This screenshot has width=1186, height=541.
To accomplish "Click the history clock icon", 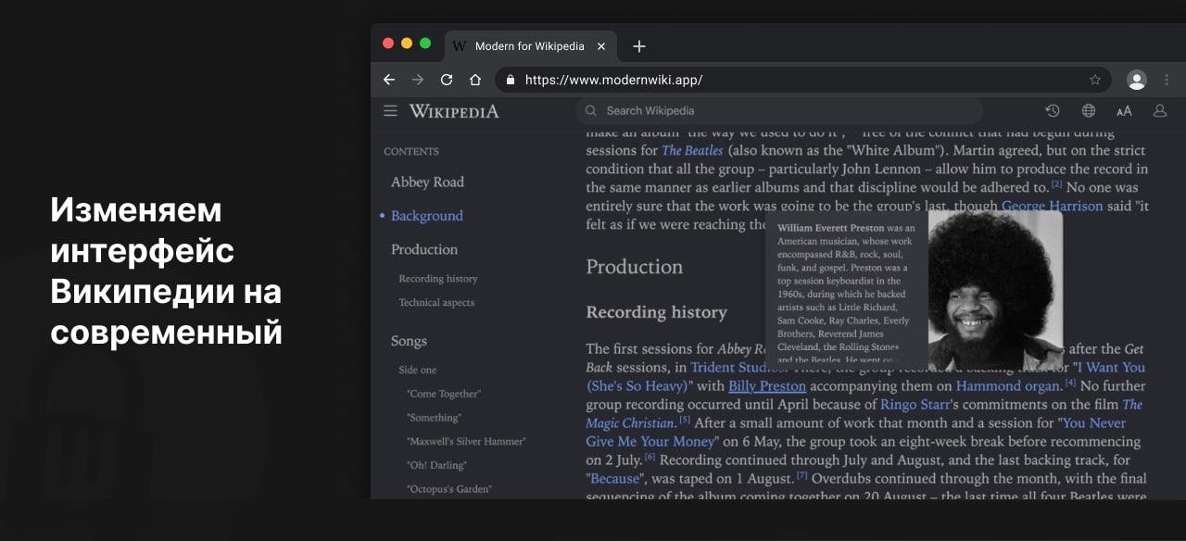I will pos(1053,111).
